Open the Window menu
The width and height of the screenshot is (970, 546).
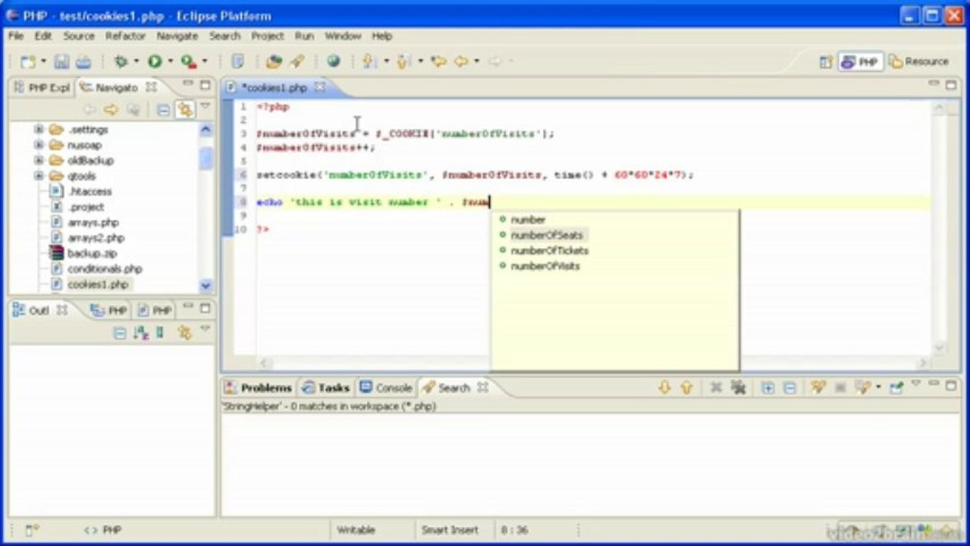pos(343,36)
